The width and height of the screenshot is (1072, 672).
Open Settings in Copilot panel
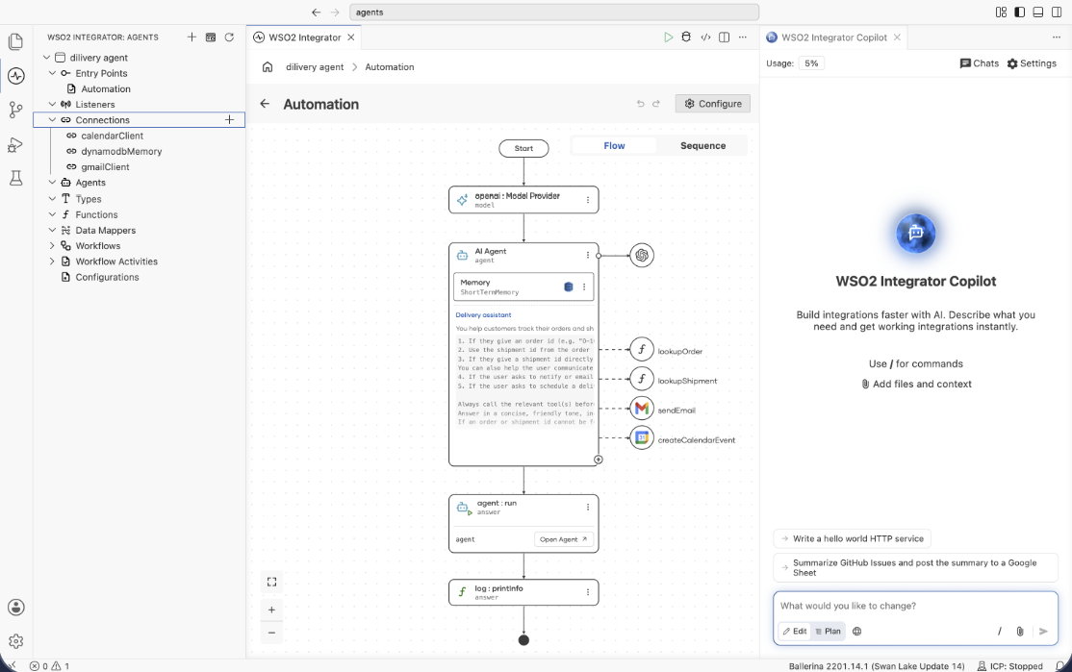[1032, 63]
